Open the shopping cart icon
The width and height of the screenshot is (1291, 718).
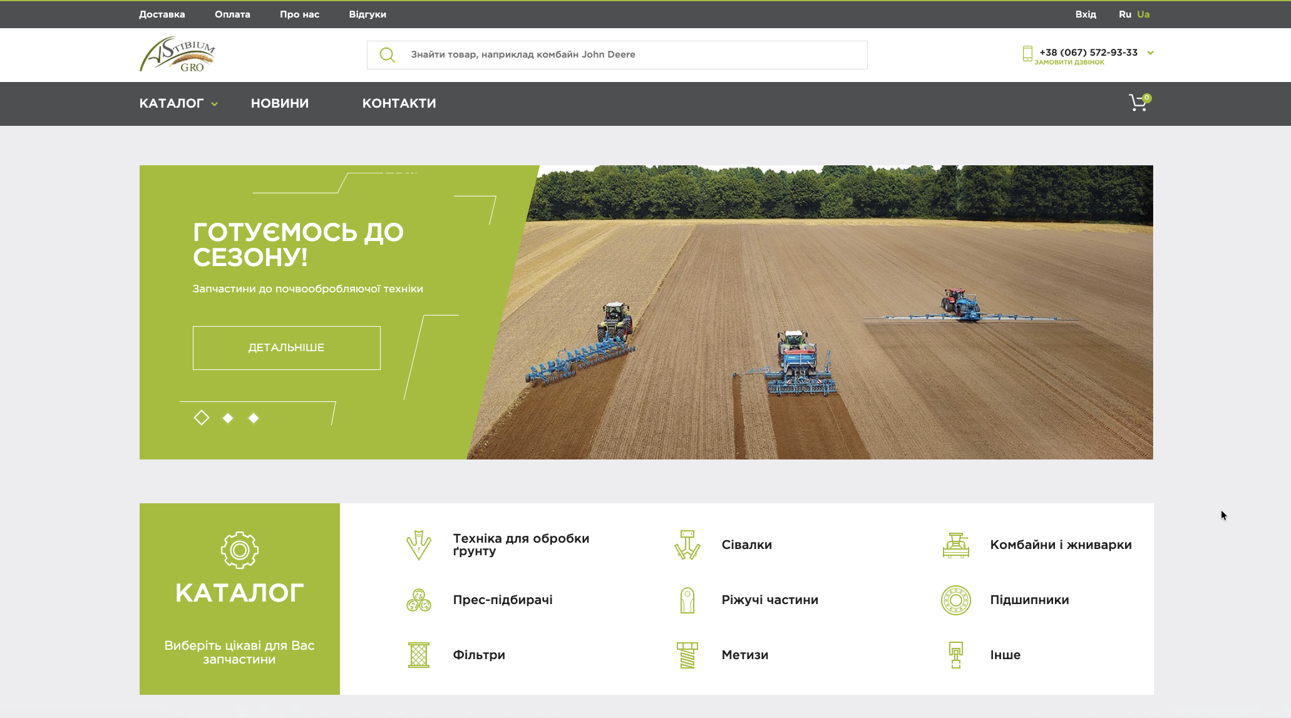point(1139,103)
